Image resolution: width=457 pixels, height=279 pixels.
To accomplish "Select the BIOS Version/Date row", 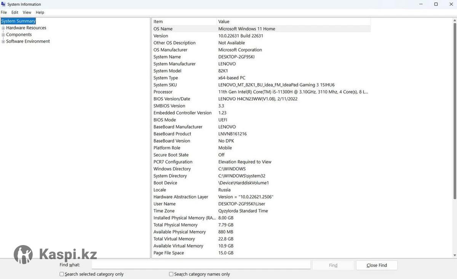I will click(261, 99).
